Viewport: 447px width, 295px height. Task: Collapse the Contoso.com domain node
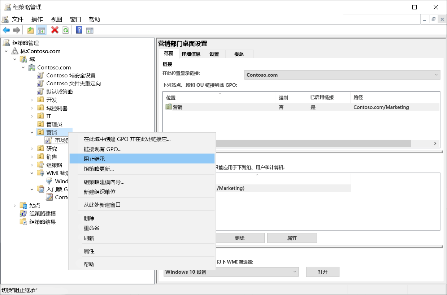(23, 67)
